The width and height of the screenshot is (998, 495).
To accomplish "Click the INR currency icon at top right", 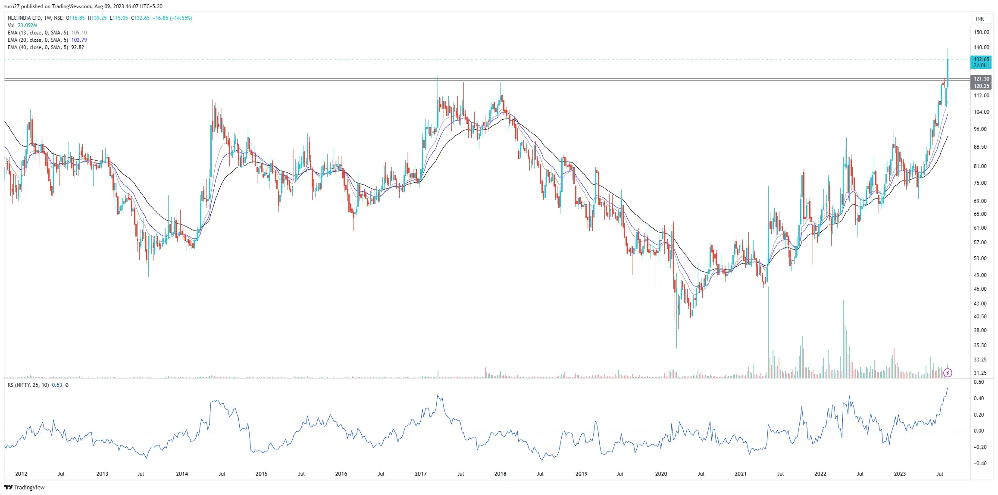I will 979,19.
